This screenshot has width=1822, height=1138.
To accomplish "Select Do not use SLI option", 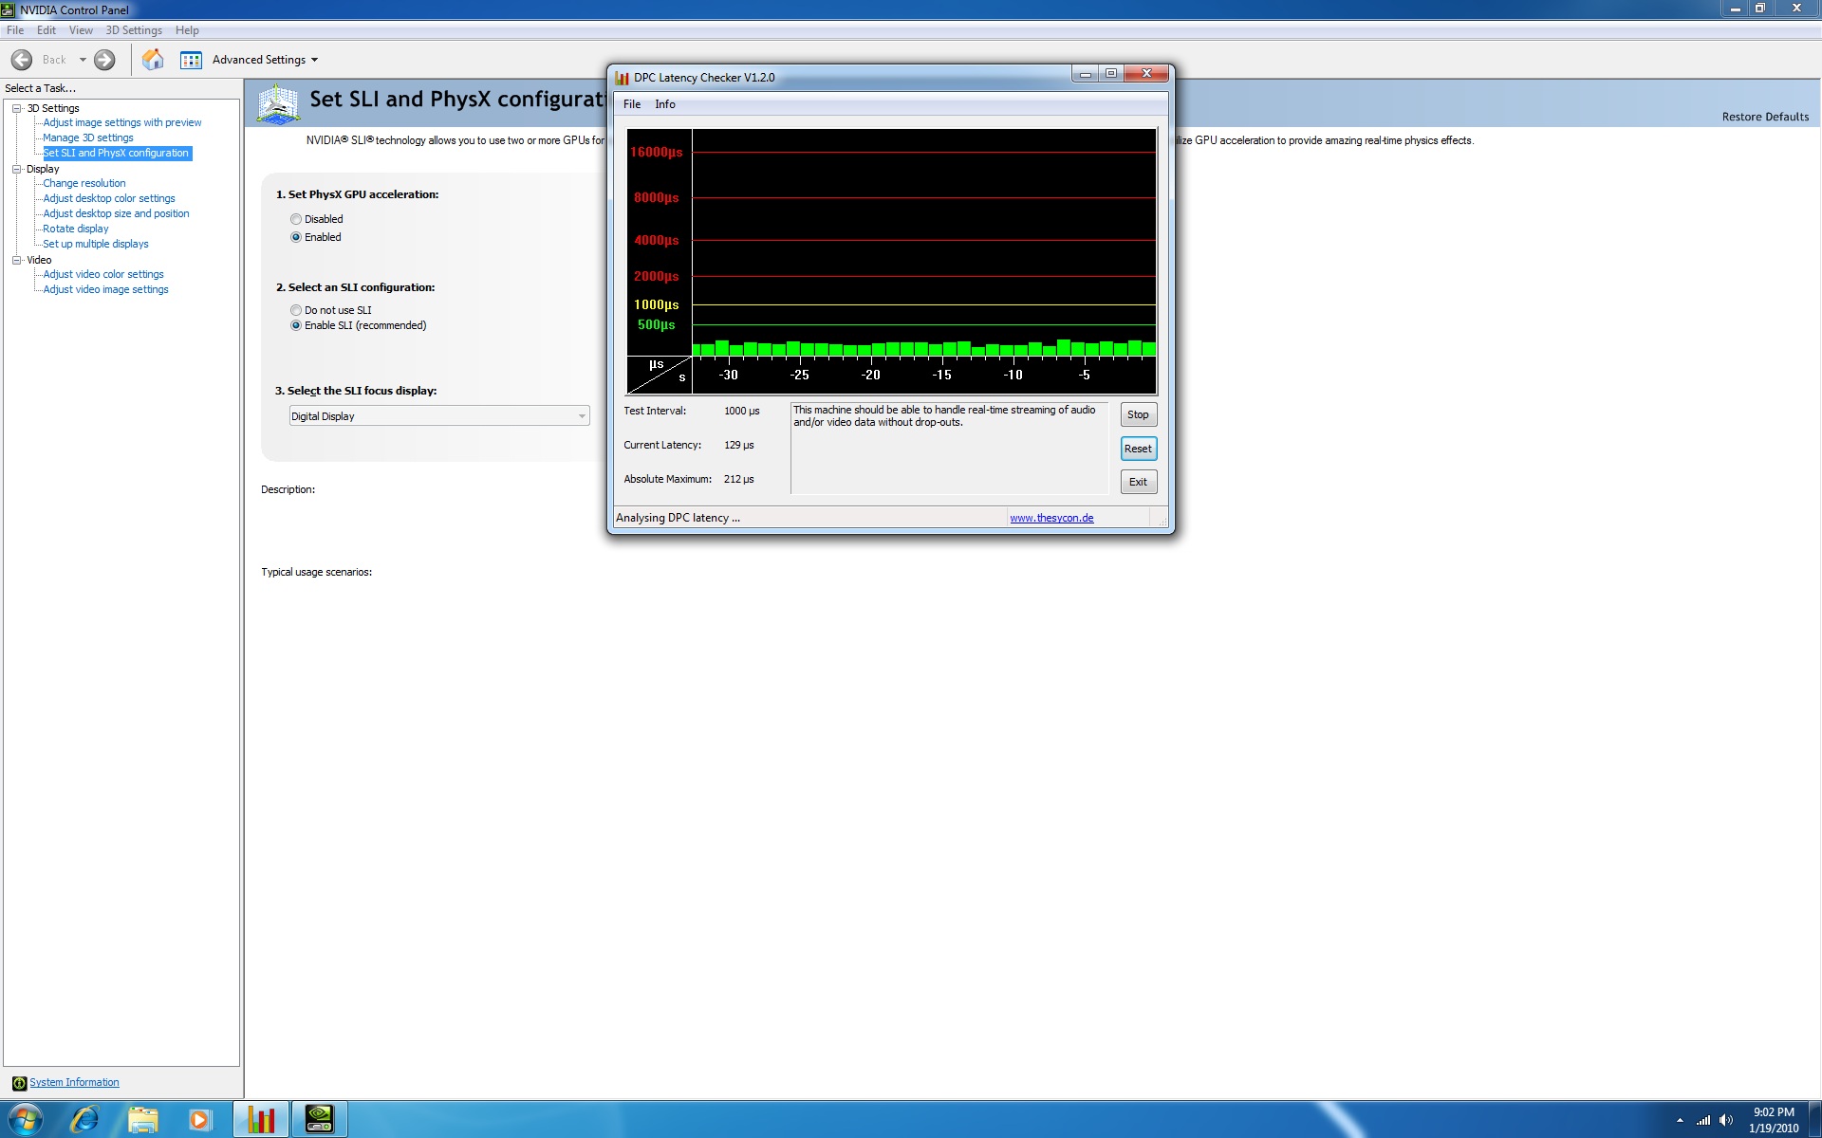I will [296, 310].
